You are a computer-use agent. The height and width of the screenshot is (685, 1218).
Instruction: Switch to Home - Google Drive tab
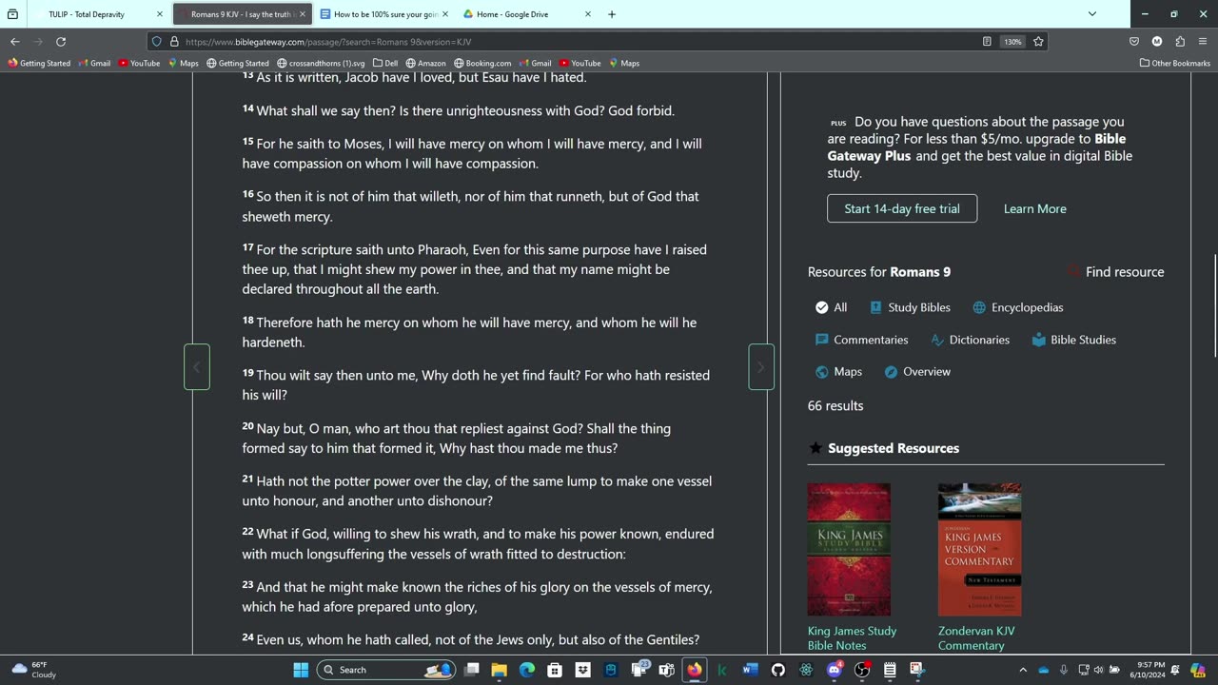coord(526,14)
